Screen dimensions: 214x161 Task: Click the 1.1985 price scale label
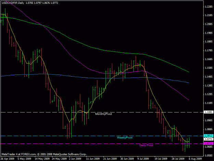coord(209,33)
